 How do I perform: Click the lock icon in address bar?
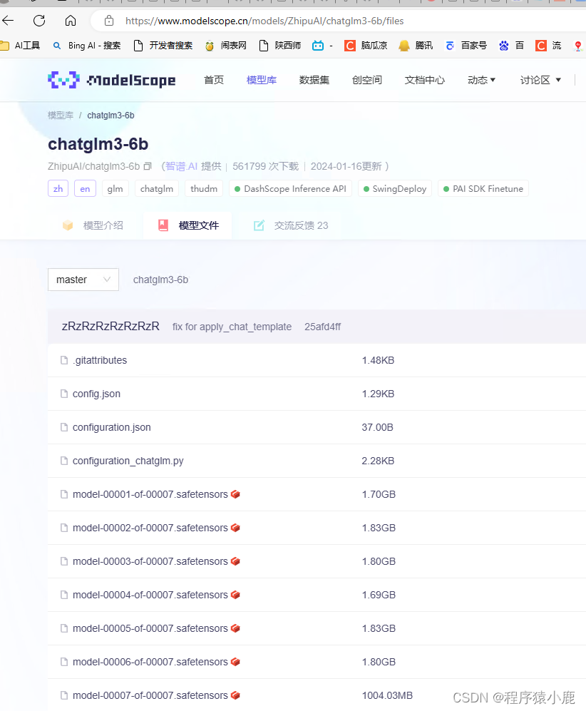pos(109,21)
